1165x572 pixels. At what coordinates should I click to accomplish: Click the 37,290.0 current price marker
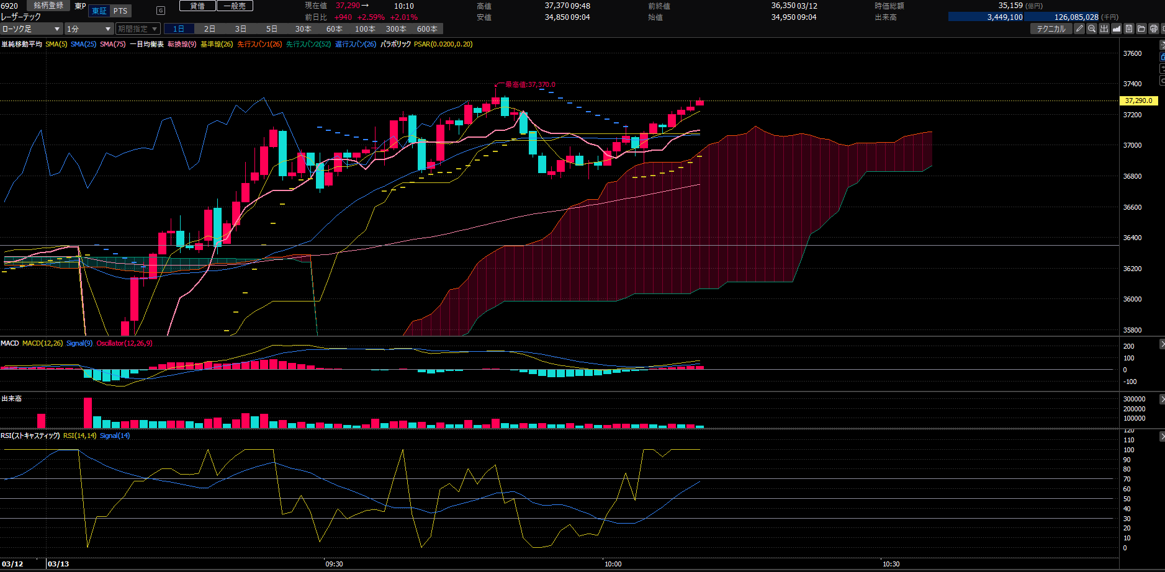tap(1138, 101)
